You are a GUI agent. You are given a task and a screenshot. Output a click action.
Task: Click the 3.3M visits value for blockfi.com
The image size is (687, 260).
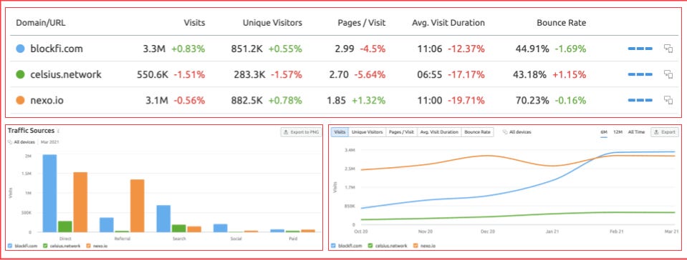pyautogui.click(x=154, y=49)
